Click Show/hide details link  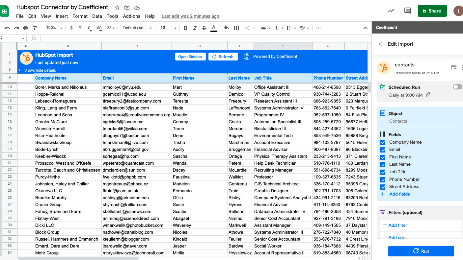37,70
